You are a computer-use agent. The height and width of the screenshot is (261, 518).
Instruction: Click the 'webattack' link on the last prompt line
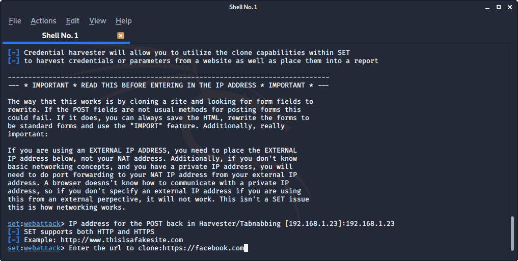coord(42,248)
